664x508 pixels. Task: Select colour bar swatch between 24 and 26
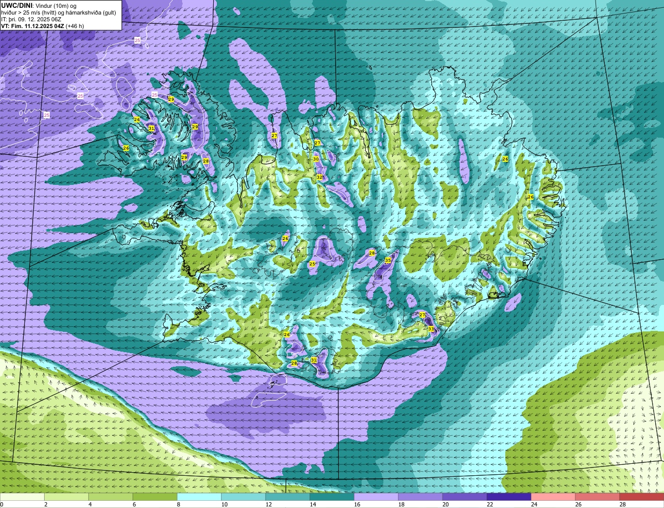click(554, 497)
